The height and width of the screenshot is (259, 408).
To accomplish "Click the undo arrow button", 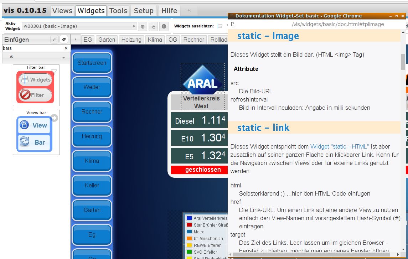I will [189, 11].
